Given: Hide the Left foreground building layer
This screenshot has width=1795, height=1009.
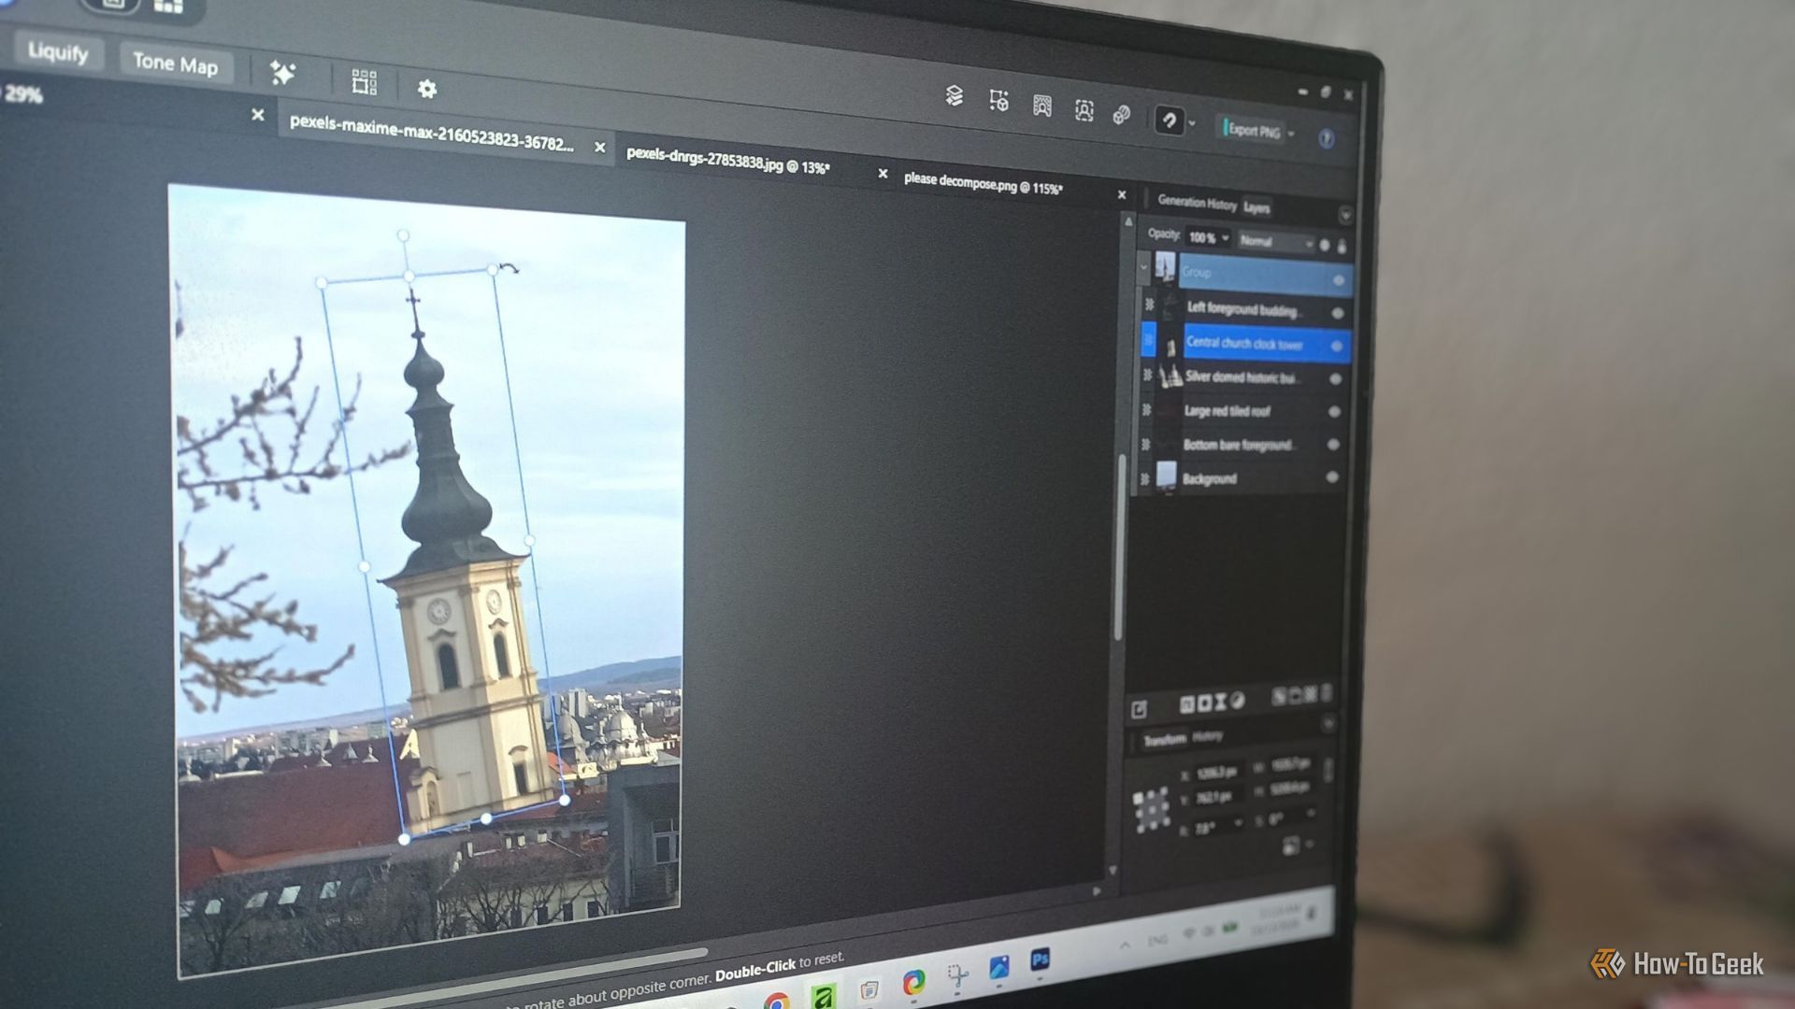Looking at the screenshot, I should click(x=1337, y=313).
